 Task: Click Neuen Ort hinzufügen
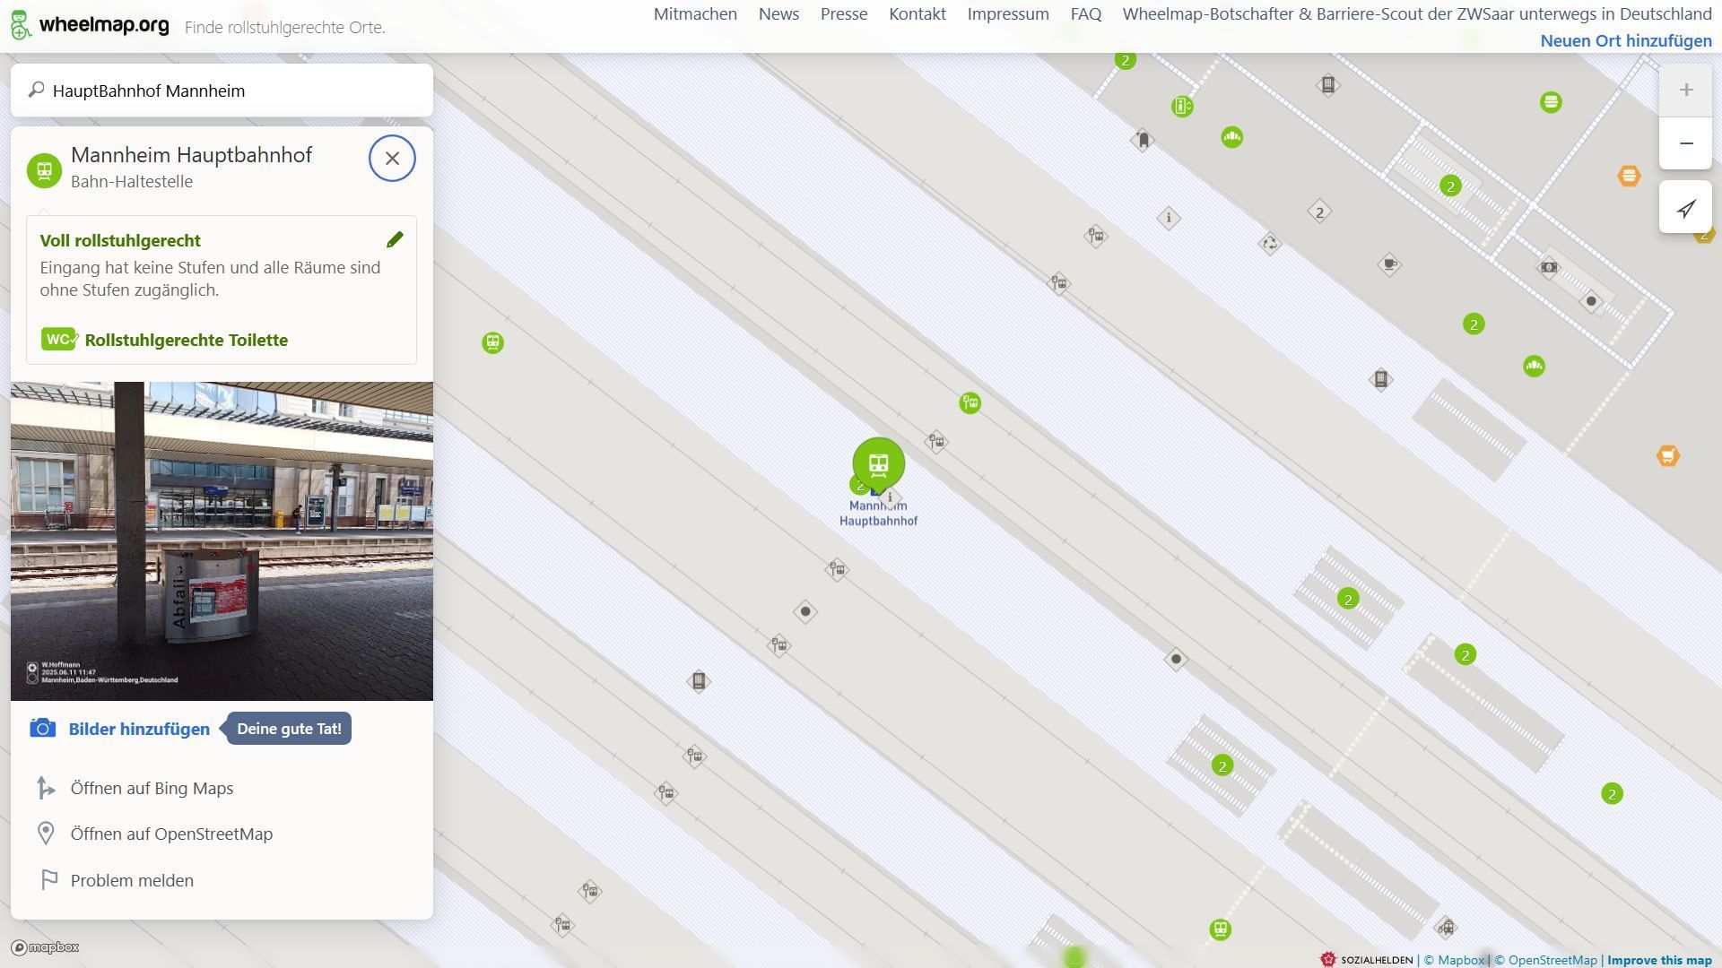click(1626, 41)
